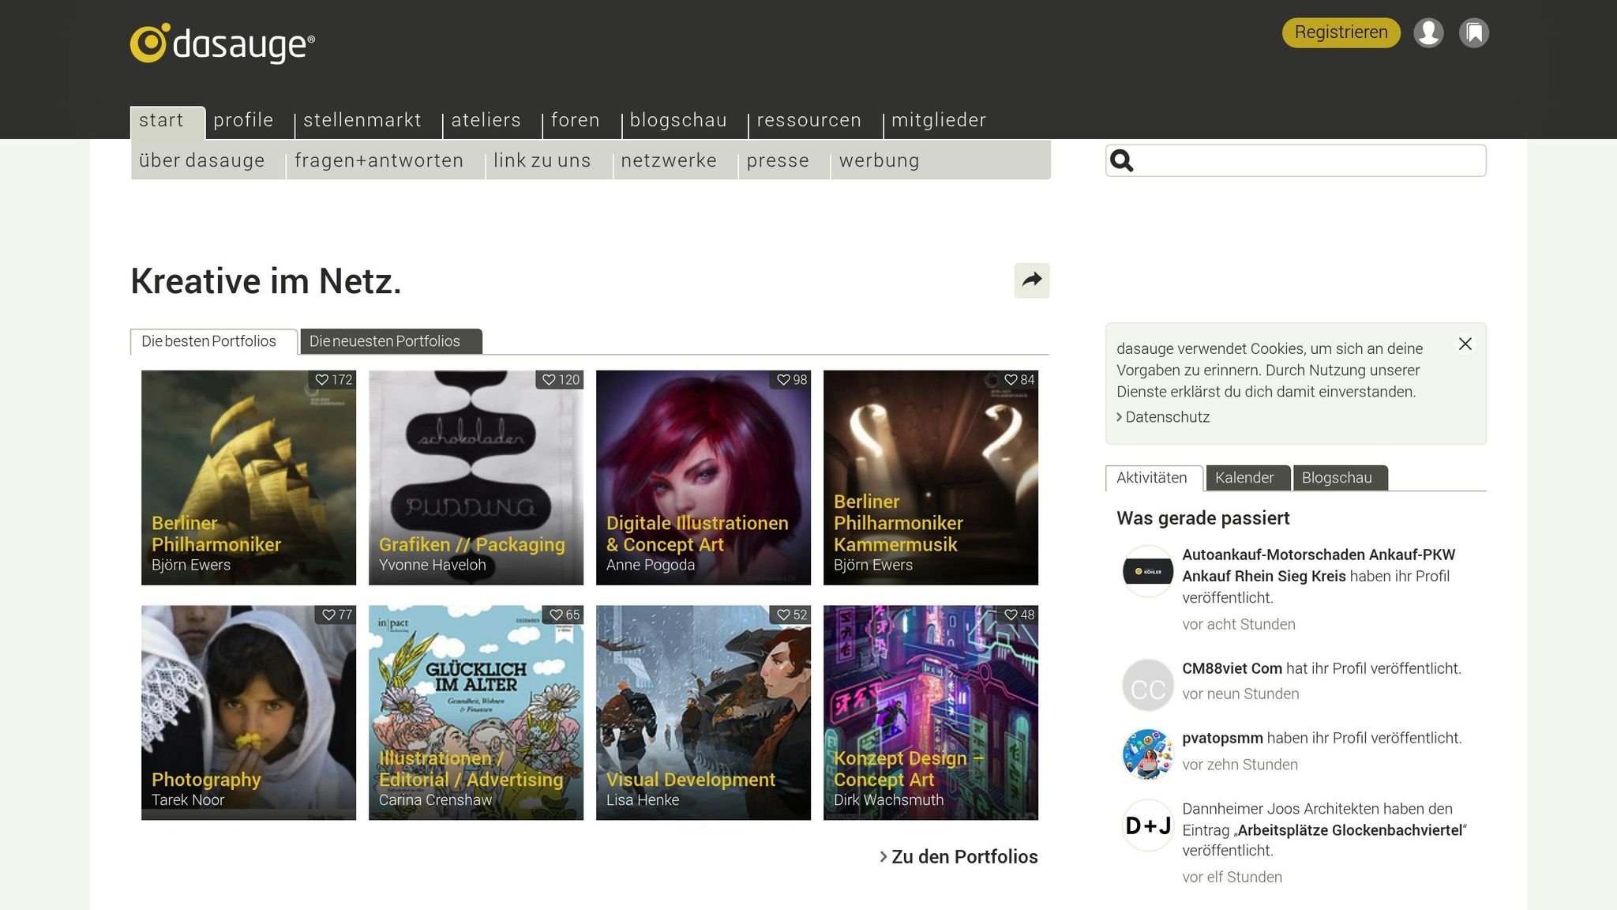Favorite the Konzept Design – Concept Art portfolio
1617x910 pixels.
(x=1012, y=614)
